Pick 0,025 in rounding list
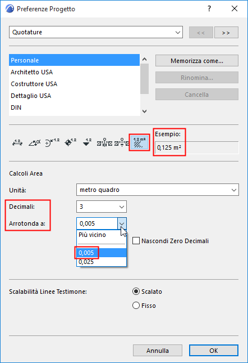Image resolution: width=248 pixels, height=363 pixels. pyautogui.click(x=102, y=262)
